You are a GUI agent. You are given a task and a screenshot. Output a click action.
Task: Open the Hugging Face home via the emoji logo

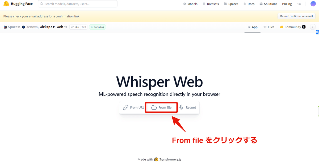pos(6,4)
